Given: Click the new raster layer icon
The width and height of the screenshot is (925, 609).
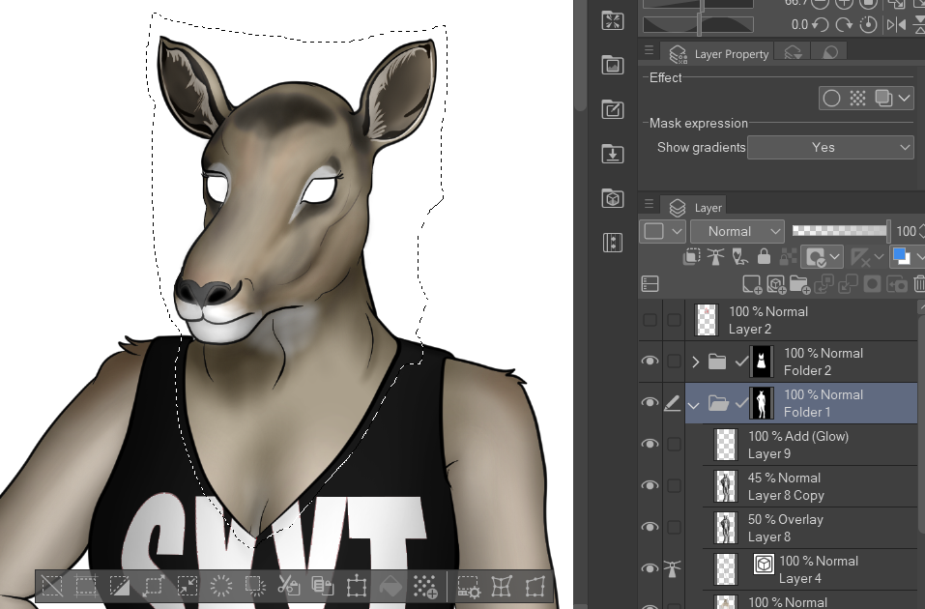Looking at the screenshot, I should click(752, 284).
